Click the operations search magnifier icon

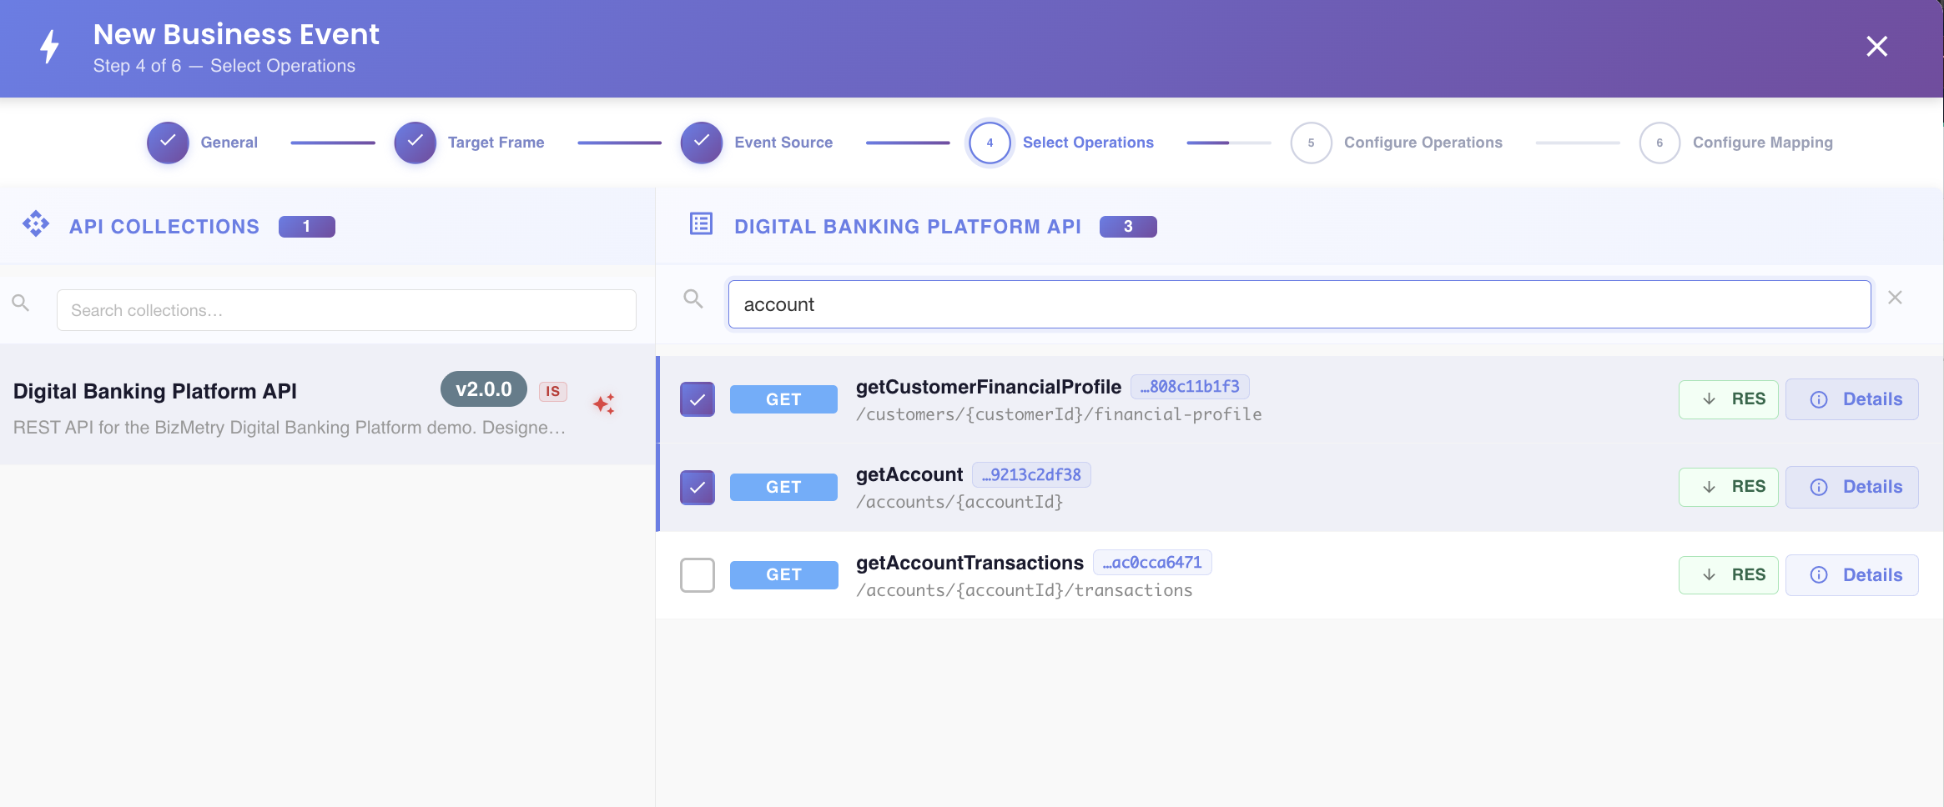point(693,298)
